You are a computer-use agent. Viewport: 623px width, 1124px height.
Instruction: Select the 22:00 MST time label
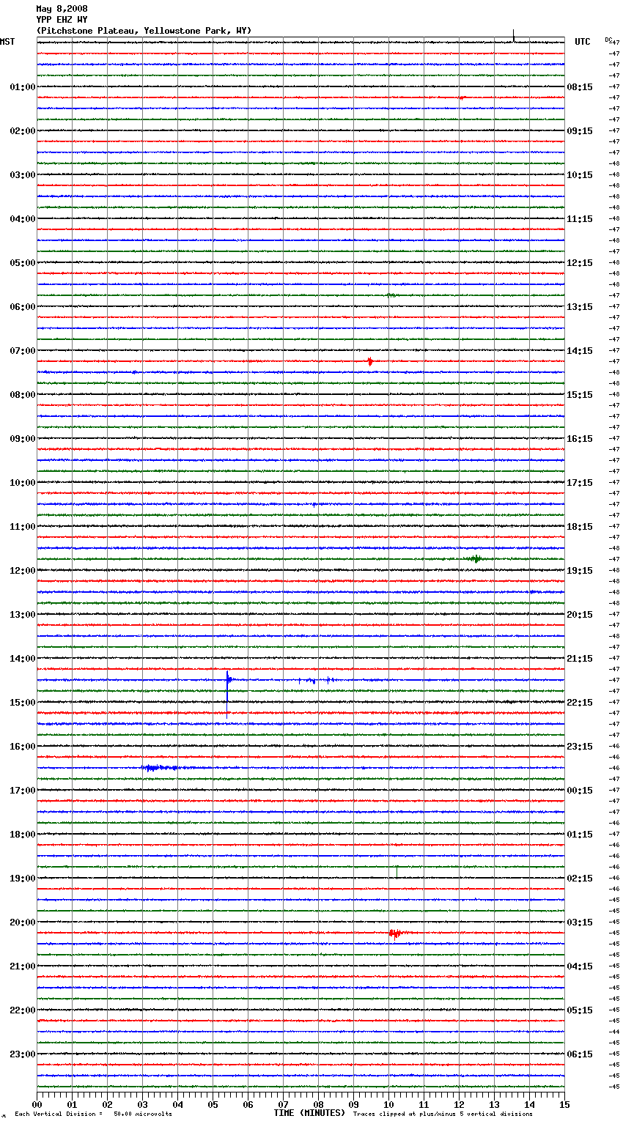pyautogui.click(x=23, y=1010)
